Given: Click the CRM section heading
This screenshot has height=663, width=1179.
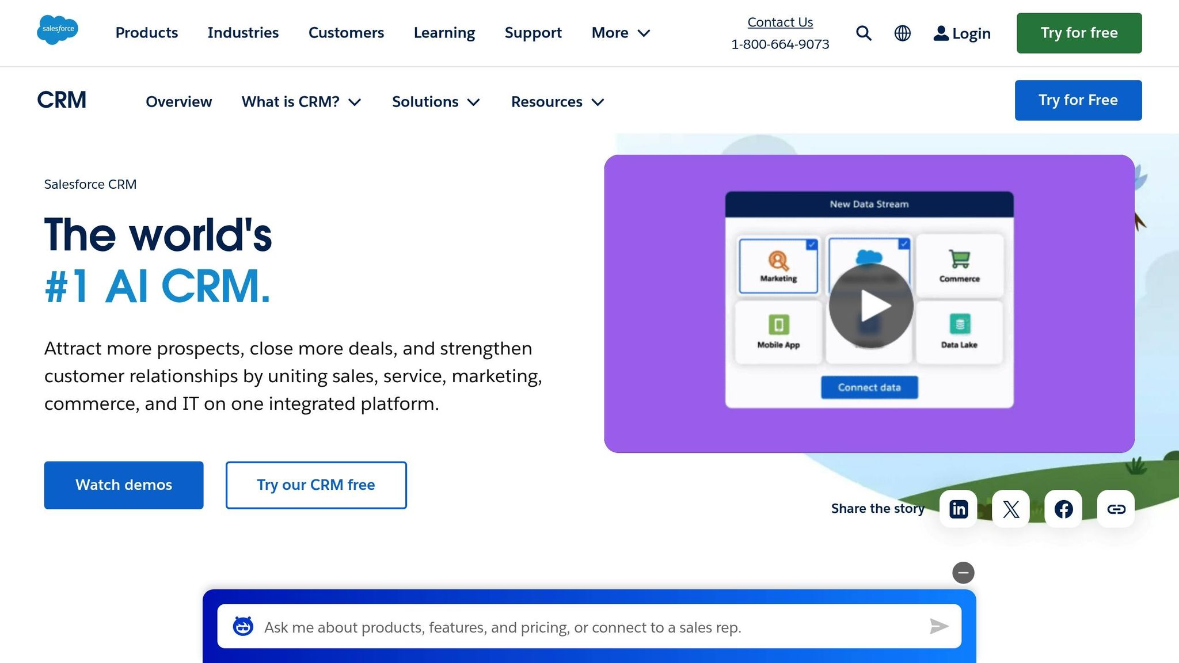Looking at the screenshot, I should [x=62, y=100].
